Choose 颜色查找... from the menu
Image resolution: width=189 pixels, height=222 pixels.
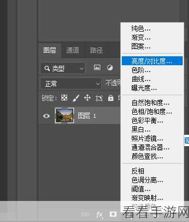pyautogui.click(x=152, y=156)
